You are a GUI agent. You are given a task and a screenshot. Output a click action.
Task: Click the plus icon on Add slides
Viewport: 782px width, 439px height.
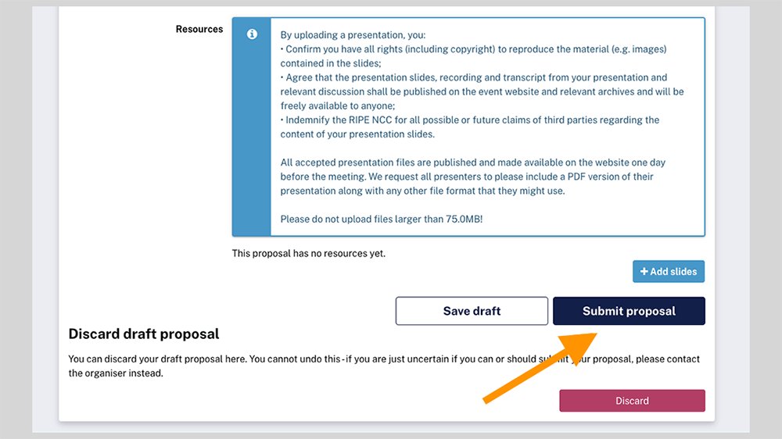644,272
